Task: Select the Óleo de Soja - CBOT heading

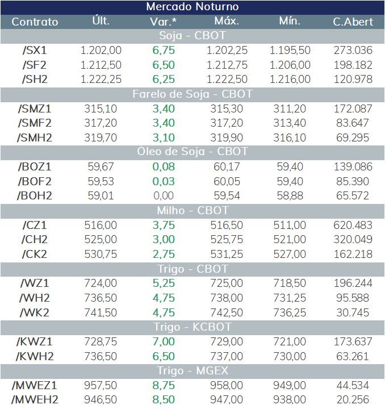Action: 192,152
